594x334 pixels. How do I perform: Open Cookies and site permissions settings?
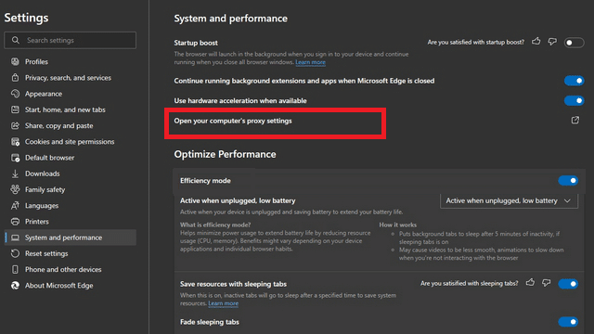coord(71,142)
